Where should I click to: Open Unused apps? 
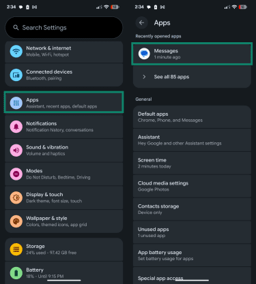pyautogui.click(x=192, y=232)
